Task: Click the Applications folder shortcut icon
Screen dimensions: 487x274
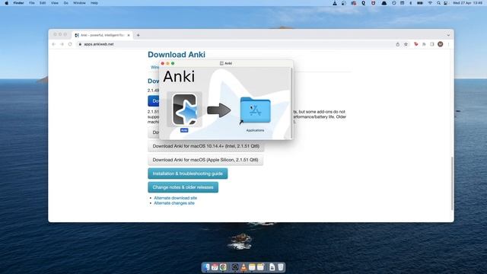Action: pos(255,110)
